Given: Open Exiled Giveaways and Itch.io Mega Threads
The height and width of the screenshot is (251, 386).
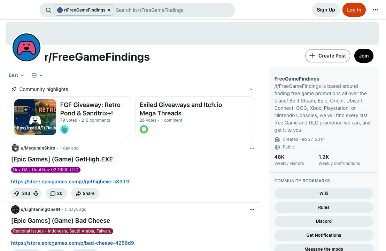Looking at the screenshot, I should 181,109.
